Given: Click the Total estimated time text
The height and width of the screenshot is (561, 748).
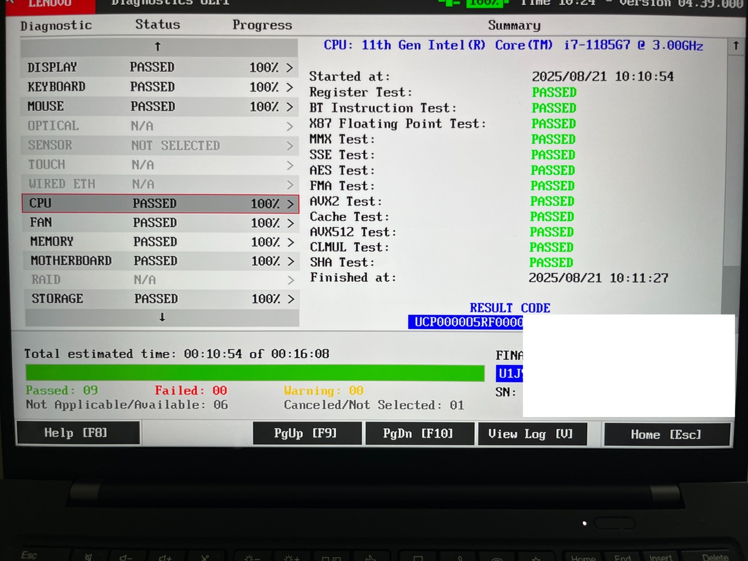Looking at the screenshot, I should (x=177, y=354).
